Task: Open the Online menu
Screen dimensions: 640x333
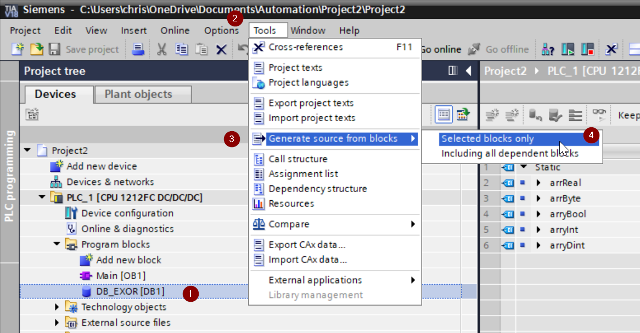Action: 175,31
